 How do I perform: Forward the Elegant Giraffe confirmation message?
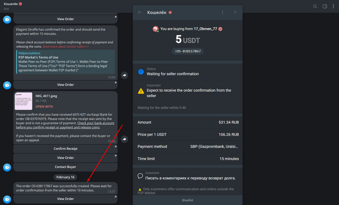pos(124,75)
